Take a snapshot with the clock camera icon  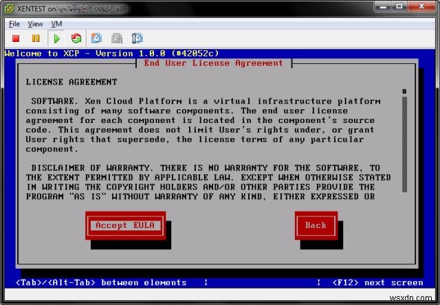(x=96, y=38)
